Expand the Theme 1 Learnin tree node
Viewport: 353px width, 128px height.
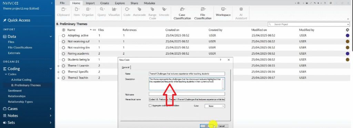(59, 66)
